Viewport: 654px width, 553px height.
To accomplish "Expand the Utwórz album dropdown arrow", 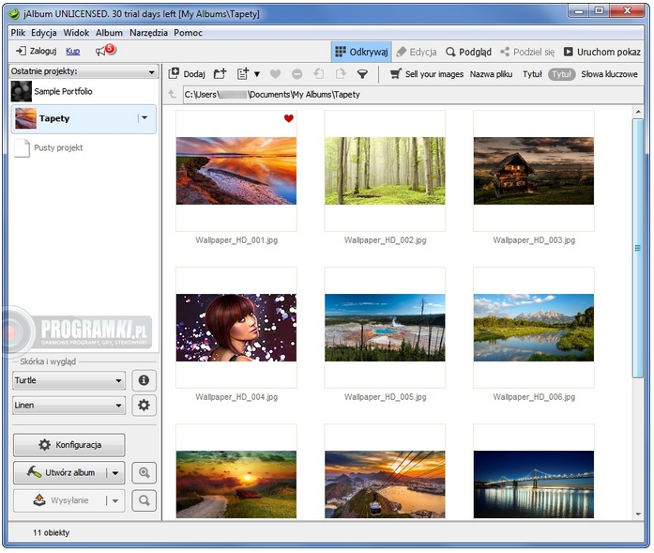I will click(x=115, y=473).
